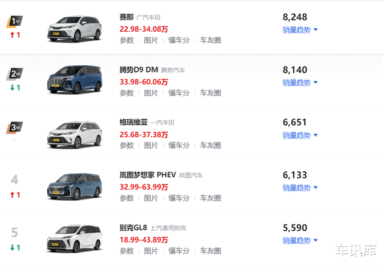Expand 销量趋势 for 岚图梦想家 PHEV
Screen dimensions: 383x266
300,188
